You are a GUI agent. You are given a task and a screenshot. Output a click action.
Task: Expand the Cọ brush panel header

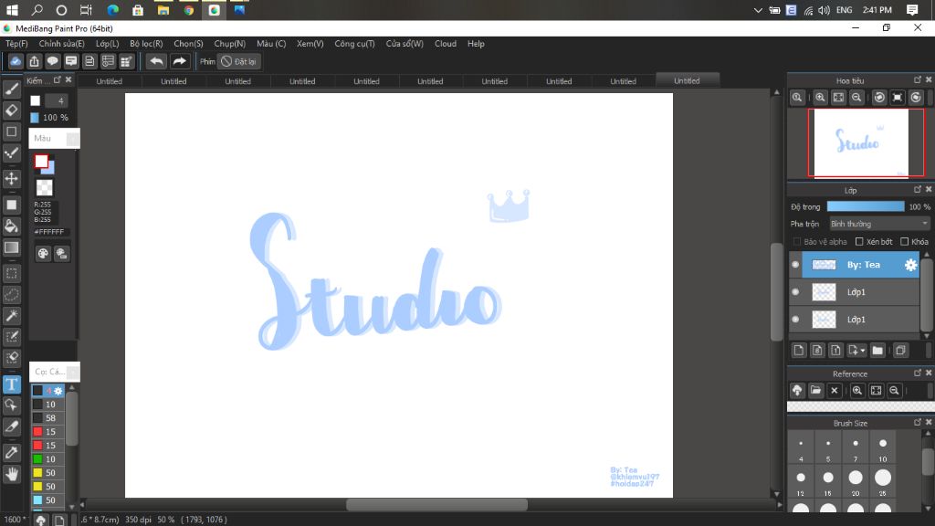pos(54,372)
